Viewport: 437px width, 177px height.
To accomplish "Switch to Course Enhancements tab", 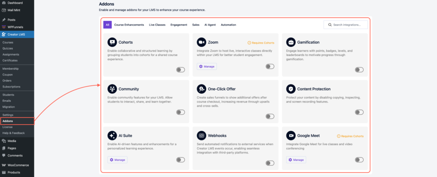I will (129, 25).
